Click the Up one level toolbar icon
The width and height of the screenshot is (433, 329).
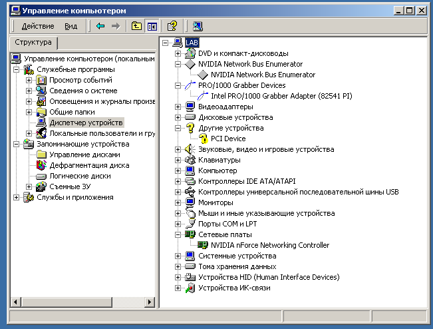point(136,26)
